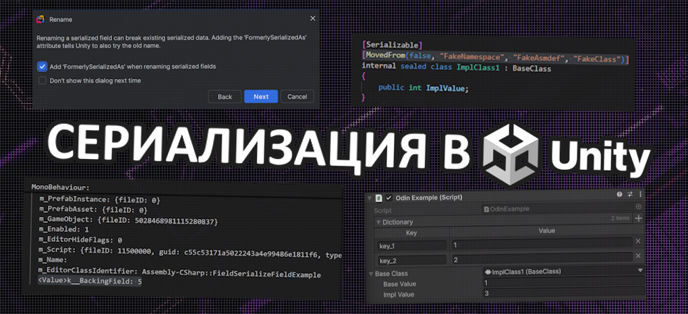Add a dictionary entry with the plus icon
This screenshot has width=688, height=314.
(x=639, y=218)
